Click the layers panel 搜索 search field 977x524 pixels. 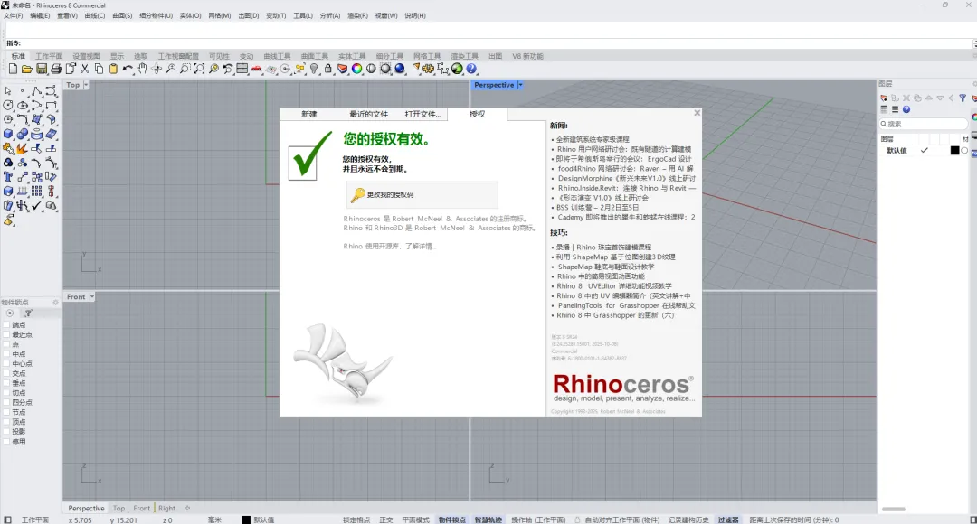coord(924,124)
